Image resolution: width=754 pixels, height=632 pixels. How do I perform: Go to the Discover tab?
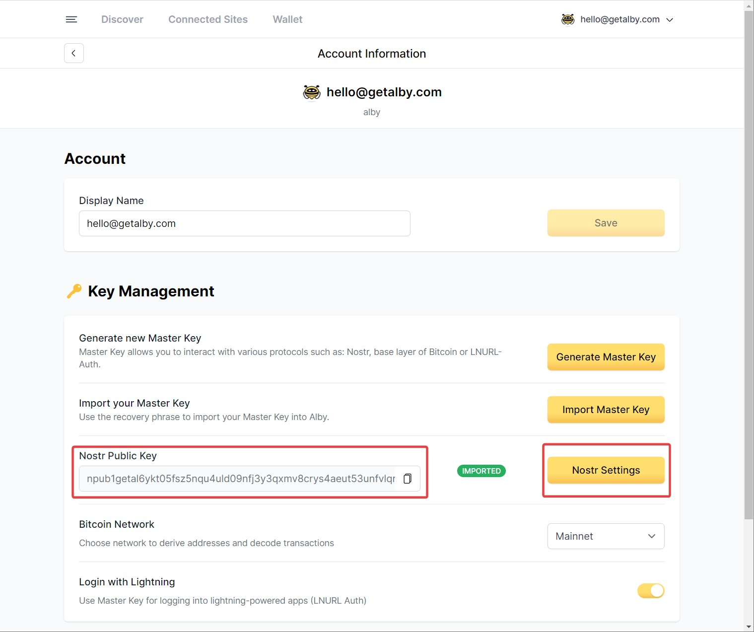click(122, 19)
